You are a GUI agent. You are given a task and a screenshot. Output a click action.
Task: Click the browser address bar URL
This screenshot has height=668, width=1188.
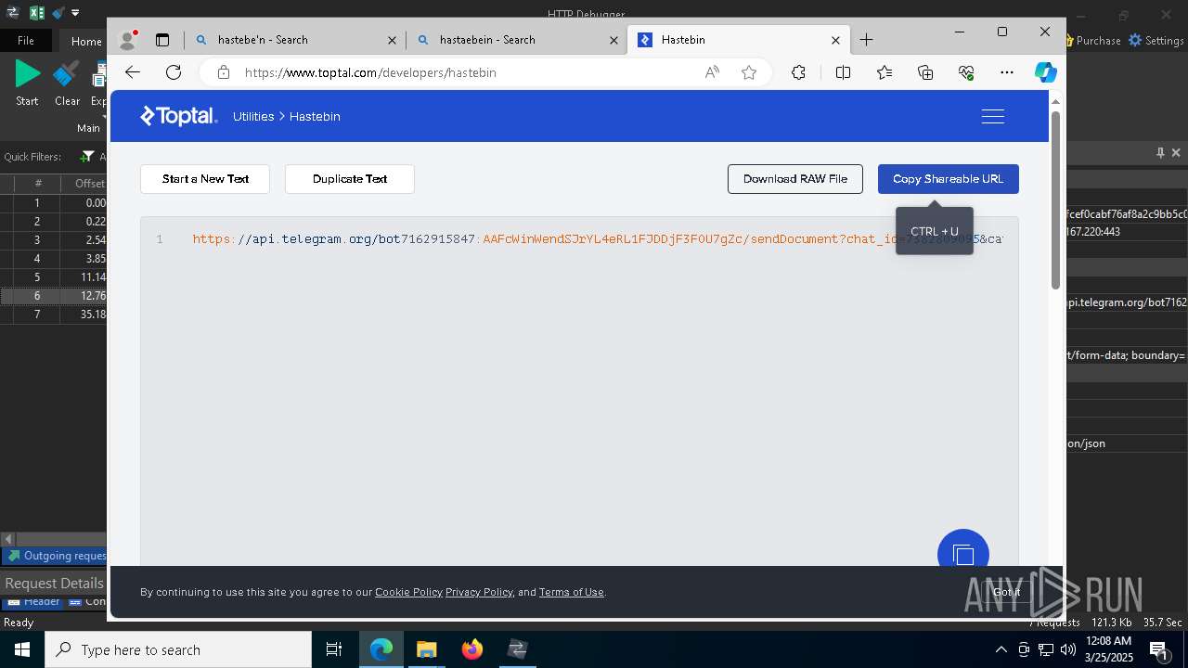370,72
